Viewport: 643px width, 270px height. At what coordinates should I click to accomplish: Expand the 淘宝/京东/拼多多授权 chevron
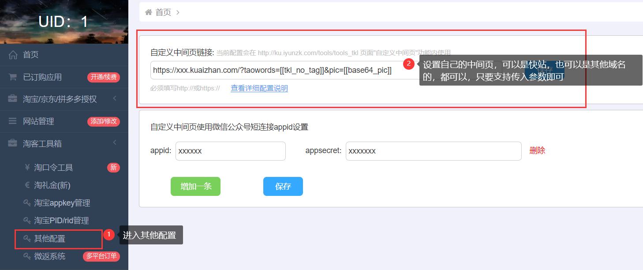[x=115, y=98]
